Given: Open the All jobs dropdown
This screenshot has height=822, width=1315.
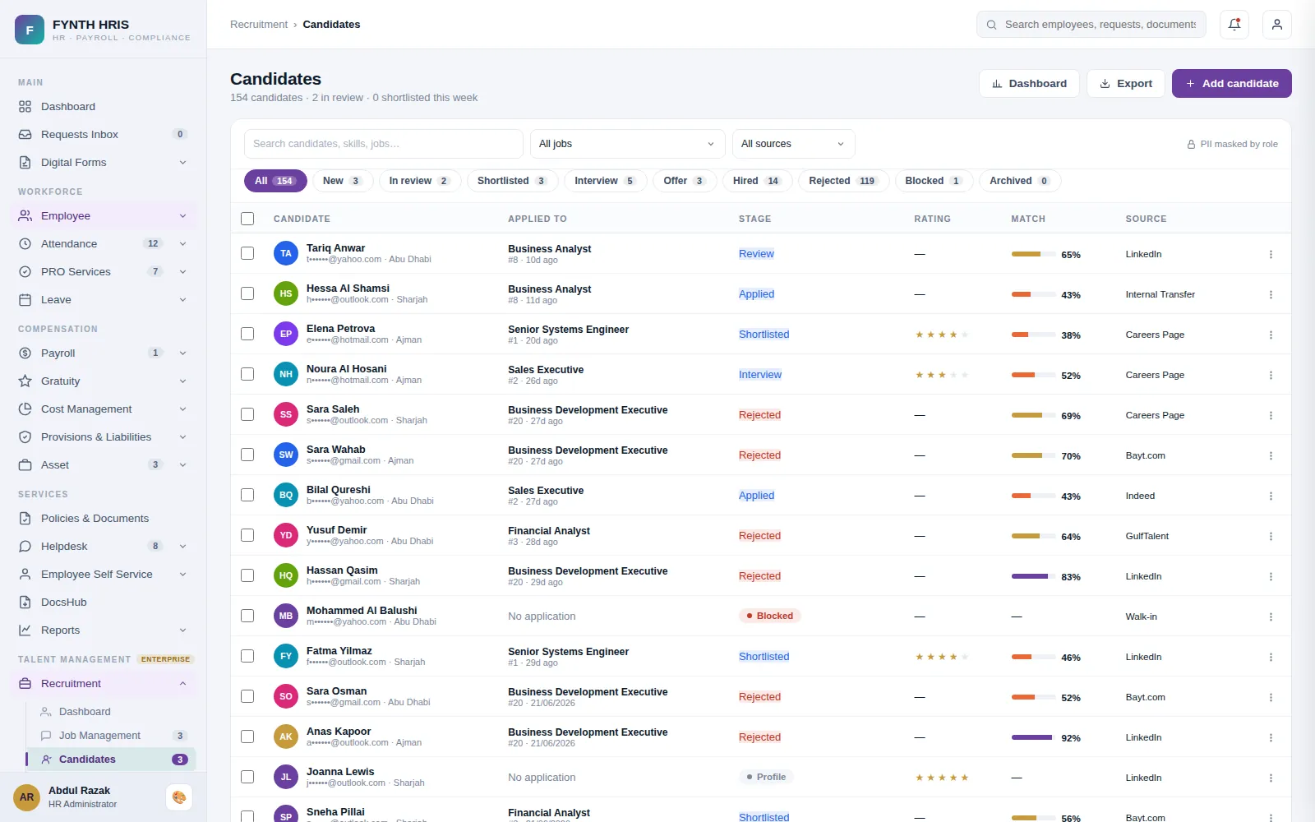Looking at the screenshot, I should pos(627,144).
